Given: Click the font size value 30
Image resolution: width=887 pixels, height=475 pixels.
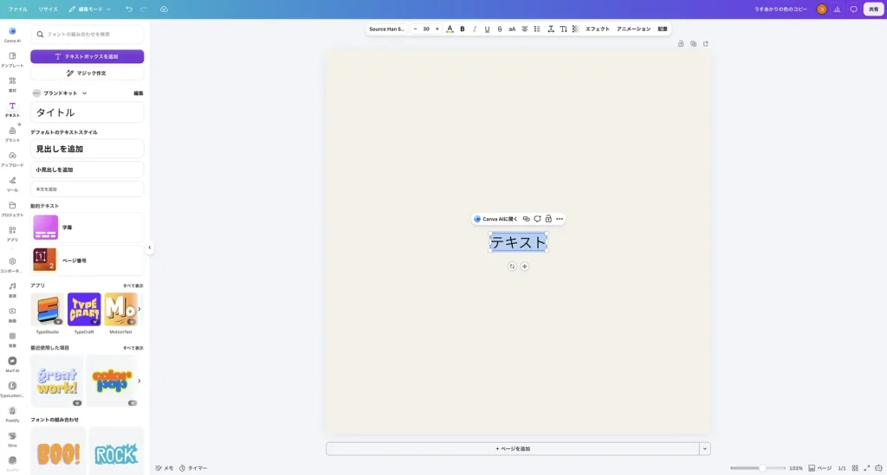Looking at the screenshot, I should (x=426, y=29).
